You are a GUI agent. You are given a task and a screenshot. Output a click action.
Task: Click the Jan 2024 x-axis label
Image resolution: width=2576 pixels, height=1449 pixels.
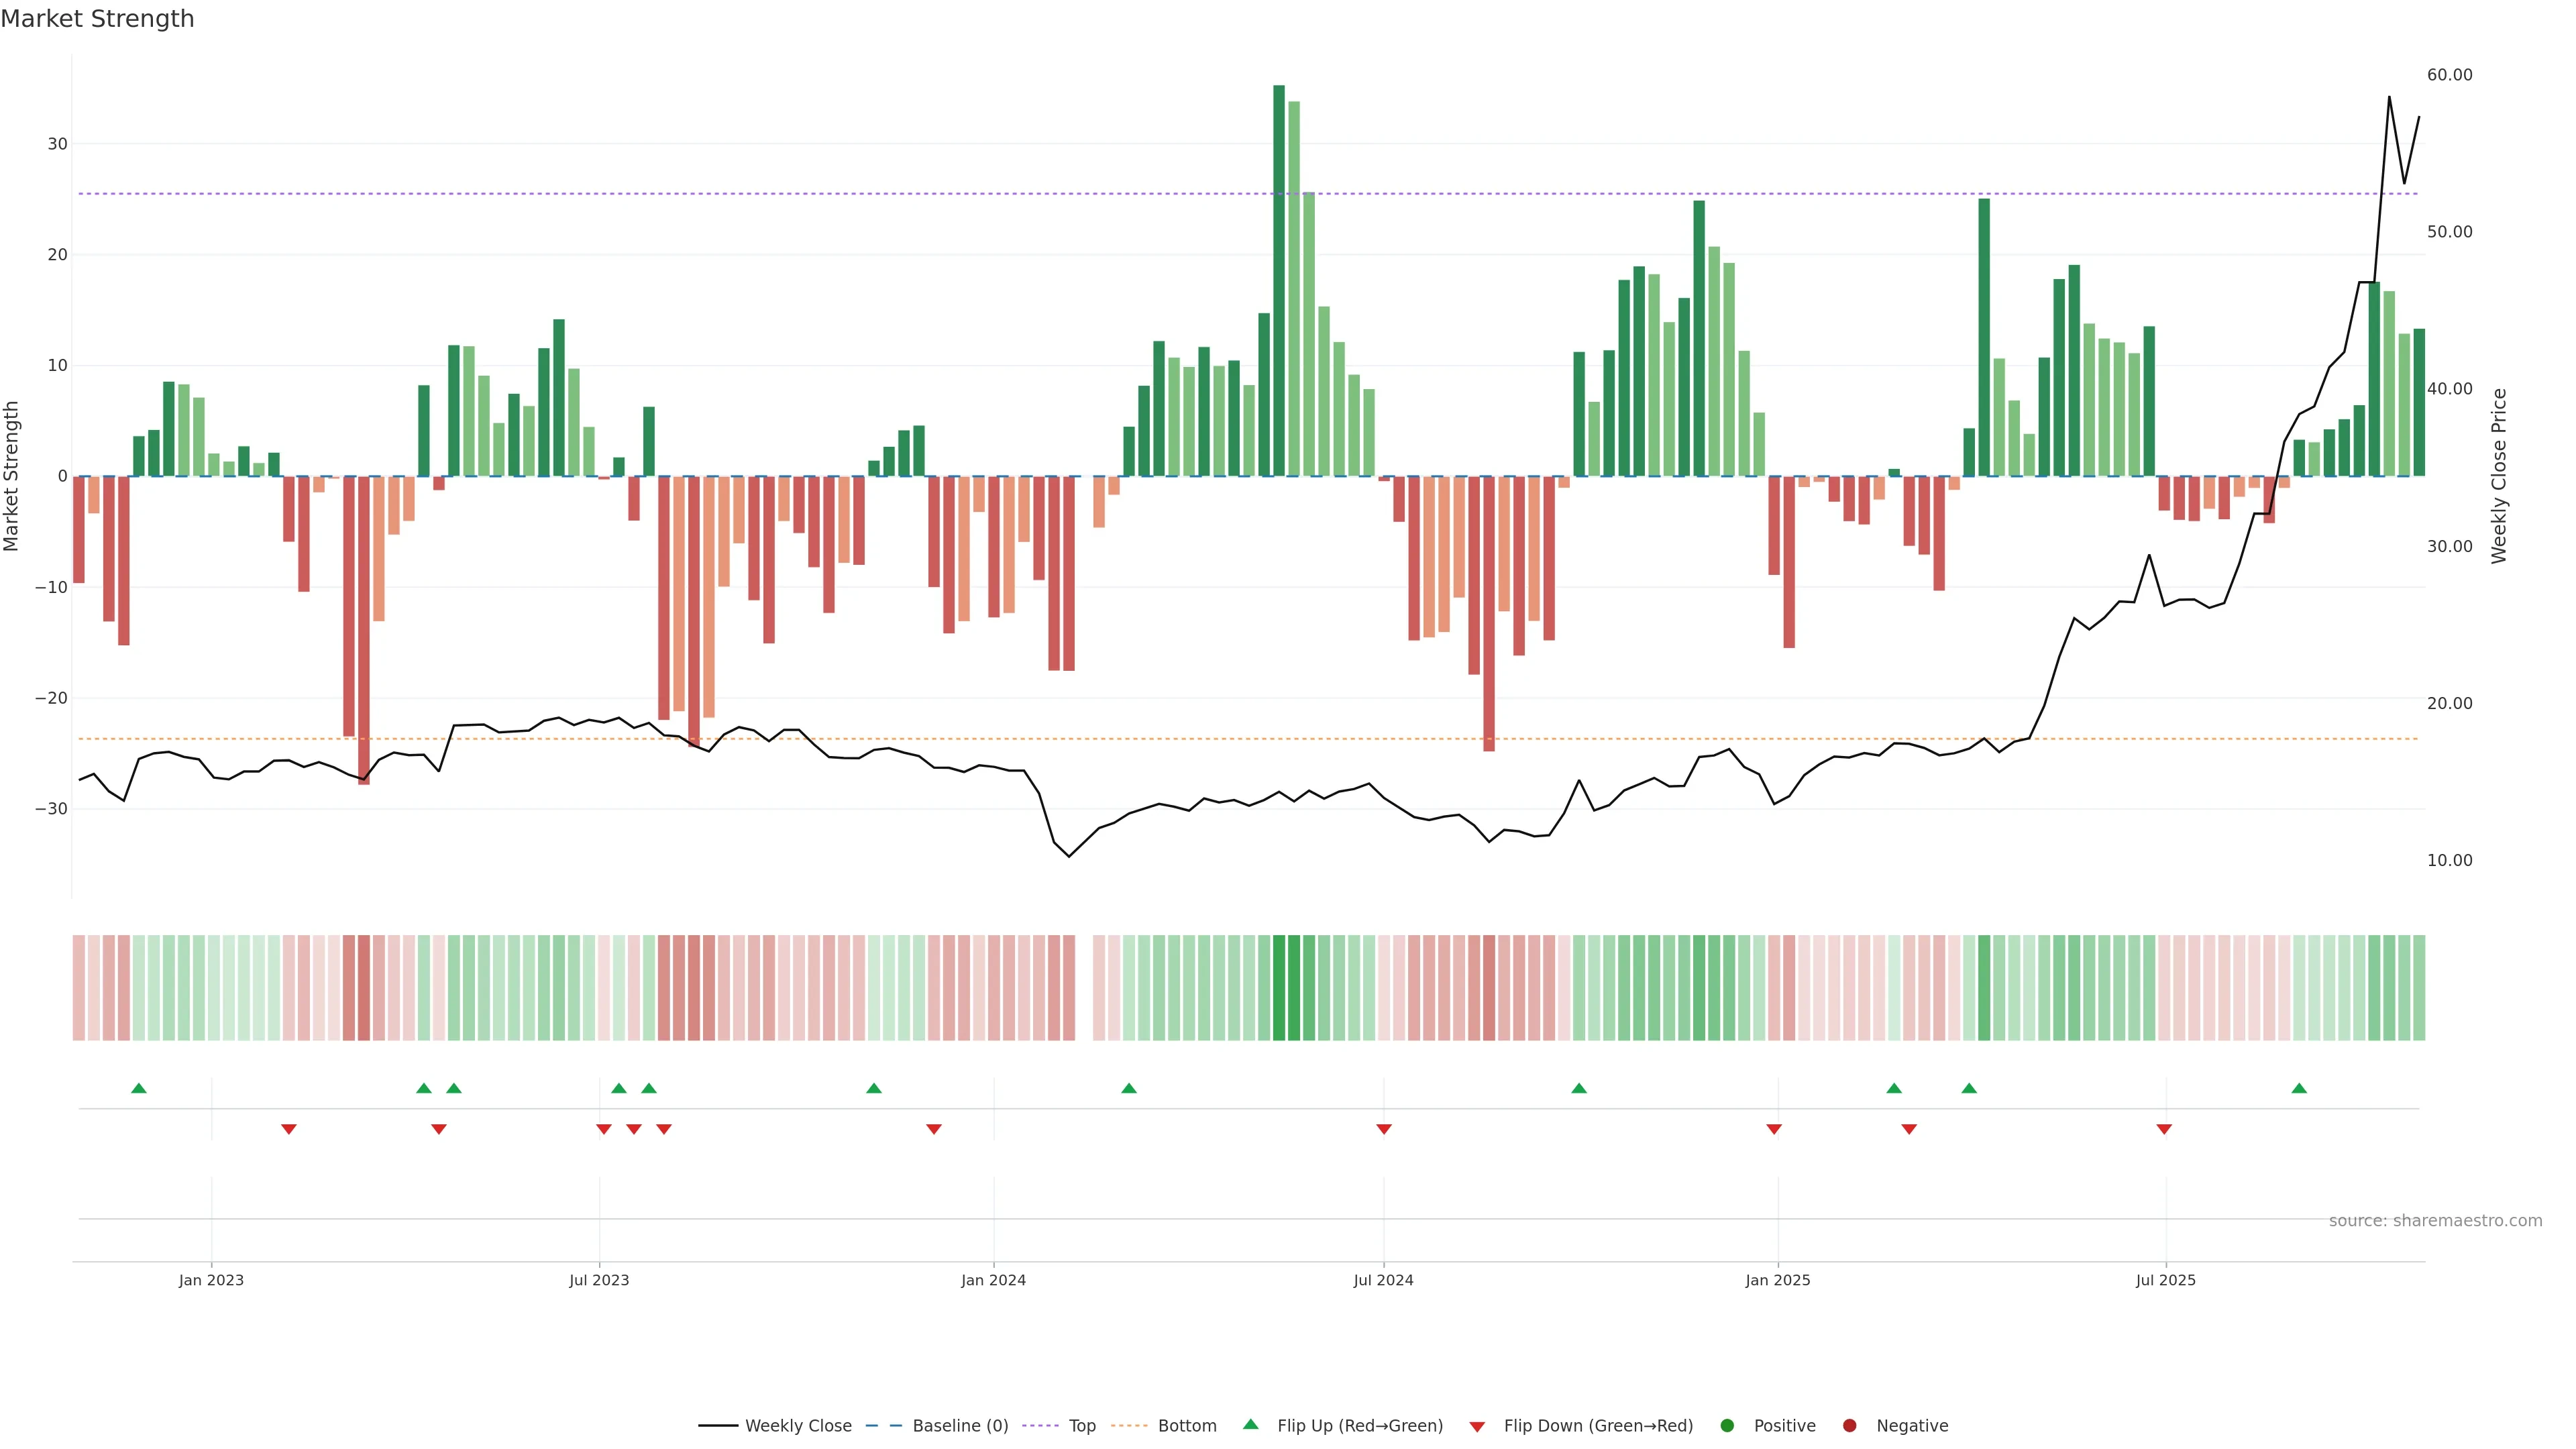point(993,1280)
